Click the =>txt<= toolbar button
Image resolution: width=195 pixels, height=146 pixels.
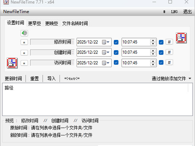(x=72, y=79)
